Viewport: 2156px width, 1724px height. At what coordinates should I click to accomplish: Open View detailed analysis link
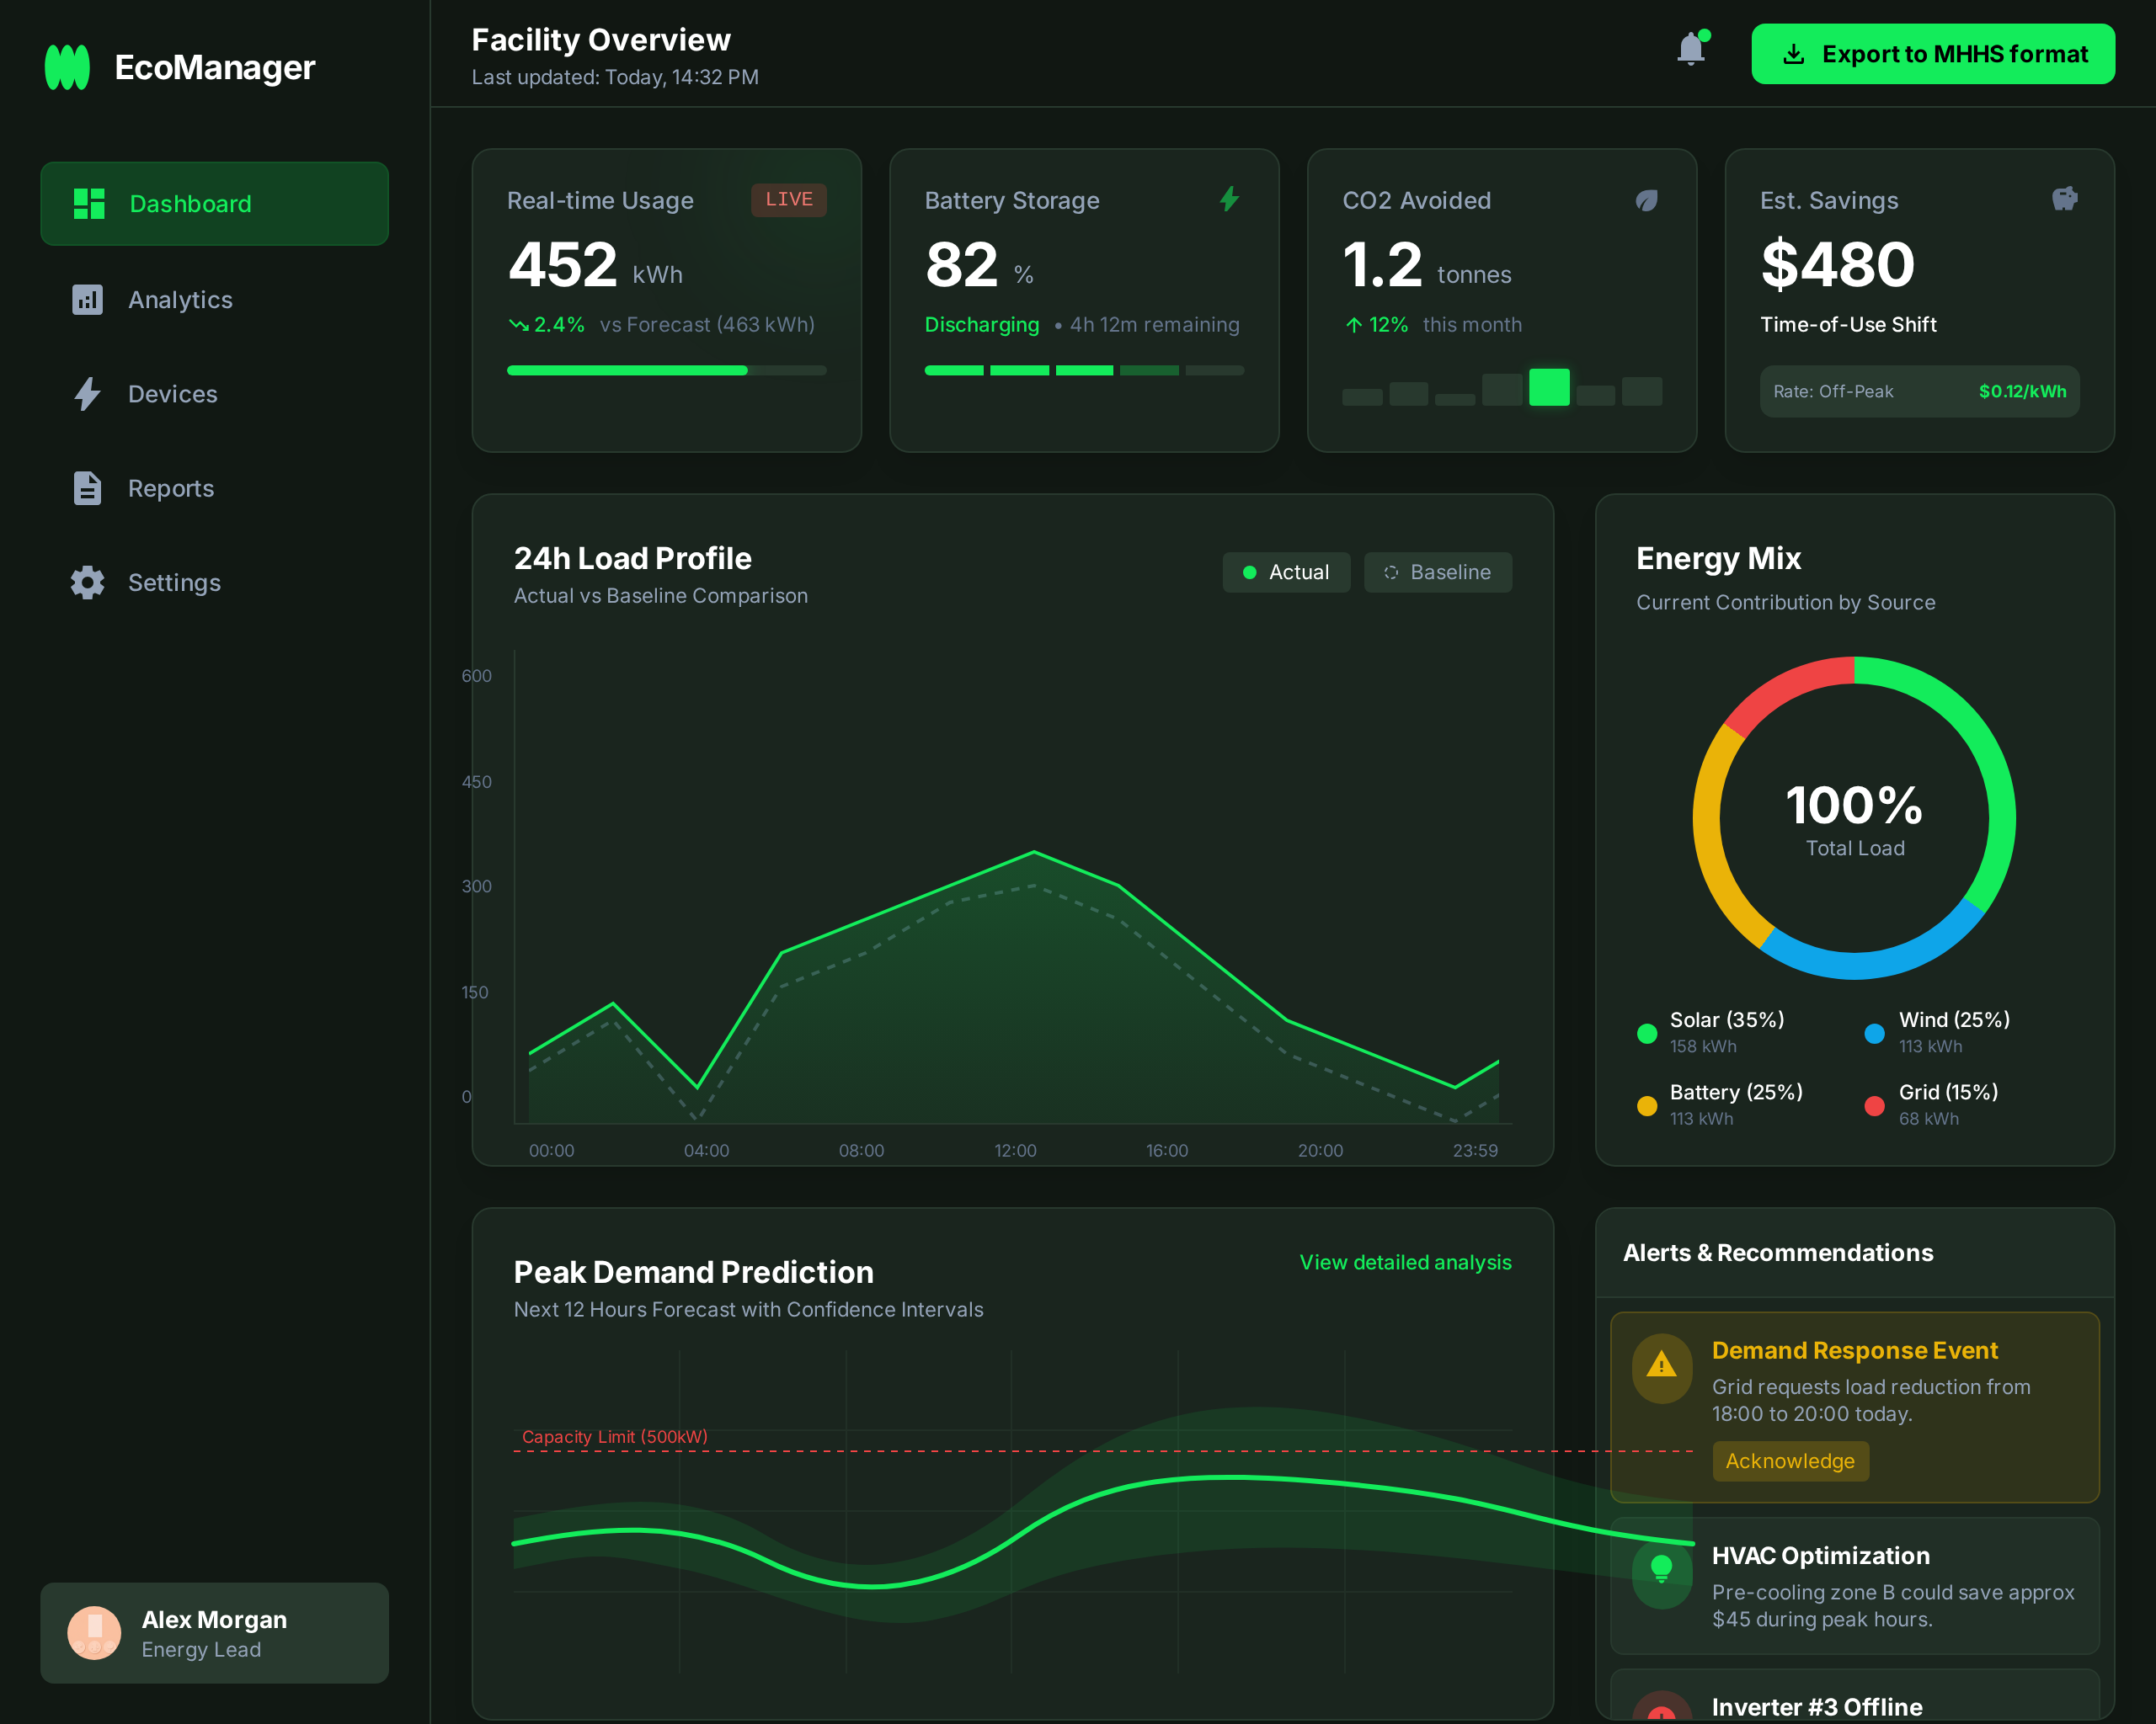[x=1405, y=1261]
